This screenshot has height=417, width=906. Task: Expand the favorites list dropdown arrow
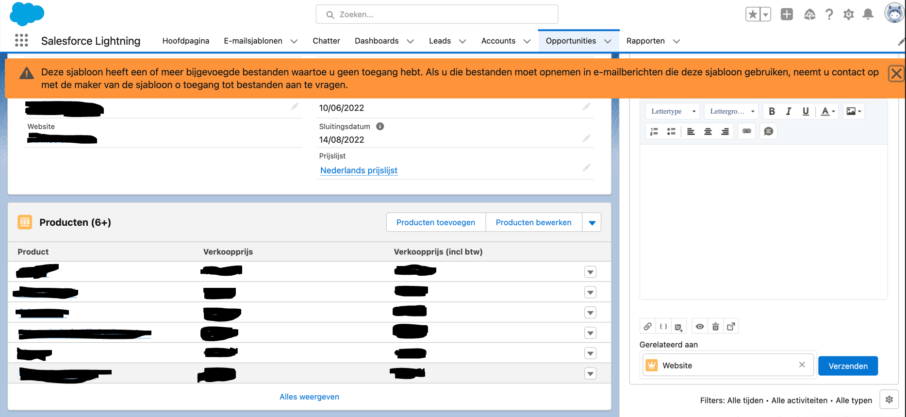(x=766, y=15)
